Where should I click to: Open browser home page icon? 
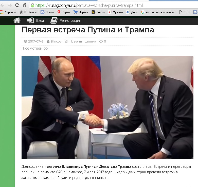(x=24, y=5)
